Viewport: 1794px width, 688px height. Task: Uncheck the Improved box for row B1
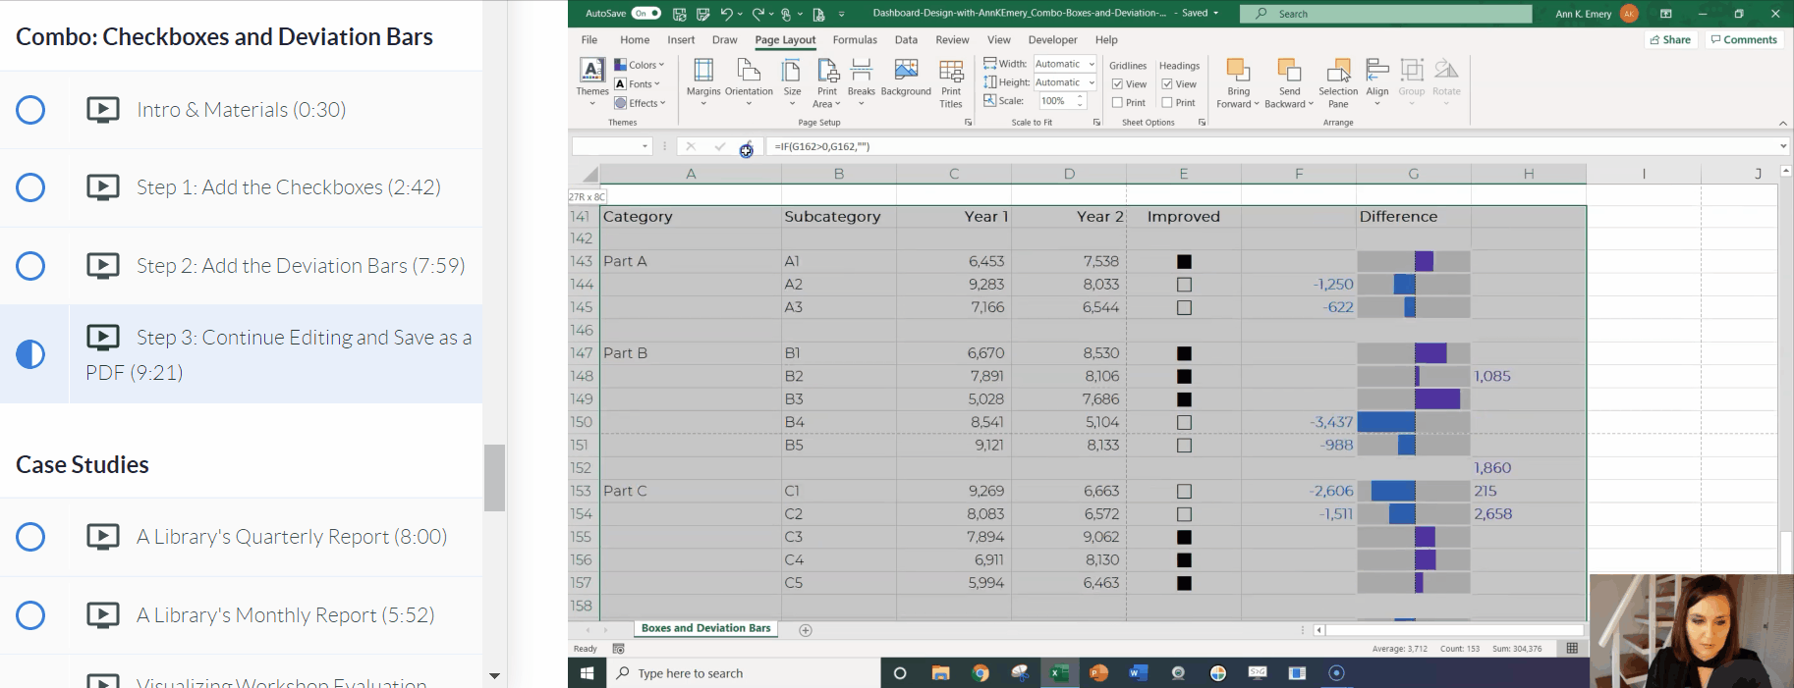[x=1184, y=353]
